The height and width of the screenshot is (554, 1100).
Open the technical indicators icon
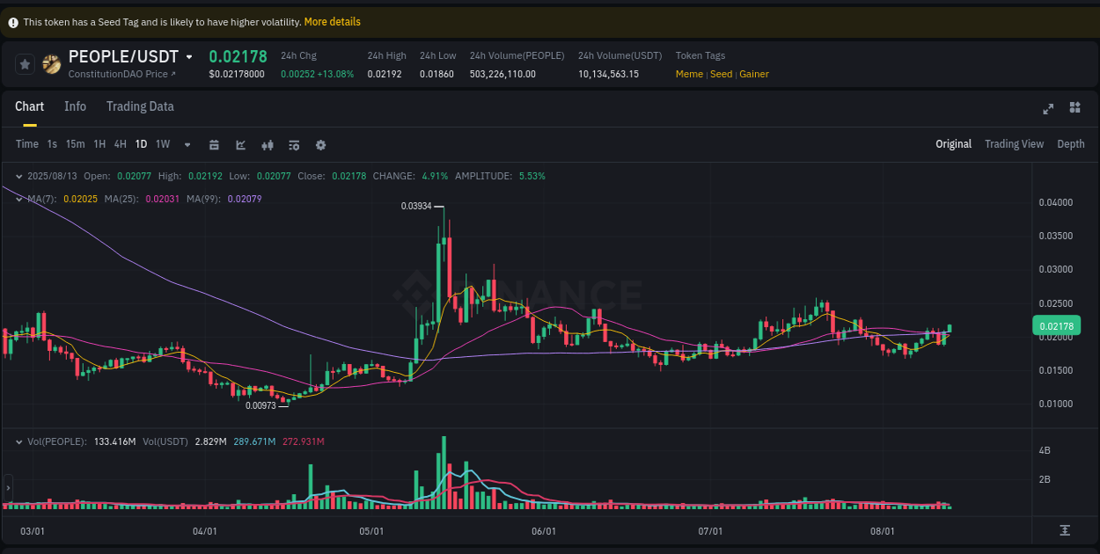(268, 143)
